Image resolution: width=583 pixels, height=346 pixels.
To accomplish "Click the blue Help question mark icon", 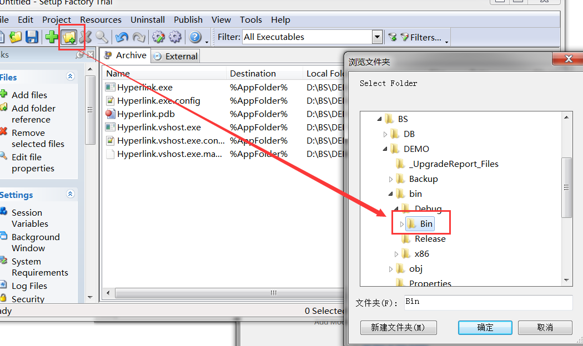I will pyautogui.click(x=195, y=37).
